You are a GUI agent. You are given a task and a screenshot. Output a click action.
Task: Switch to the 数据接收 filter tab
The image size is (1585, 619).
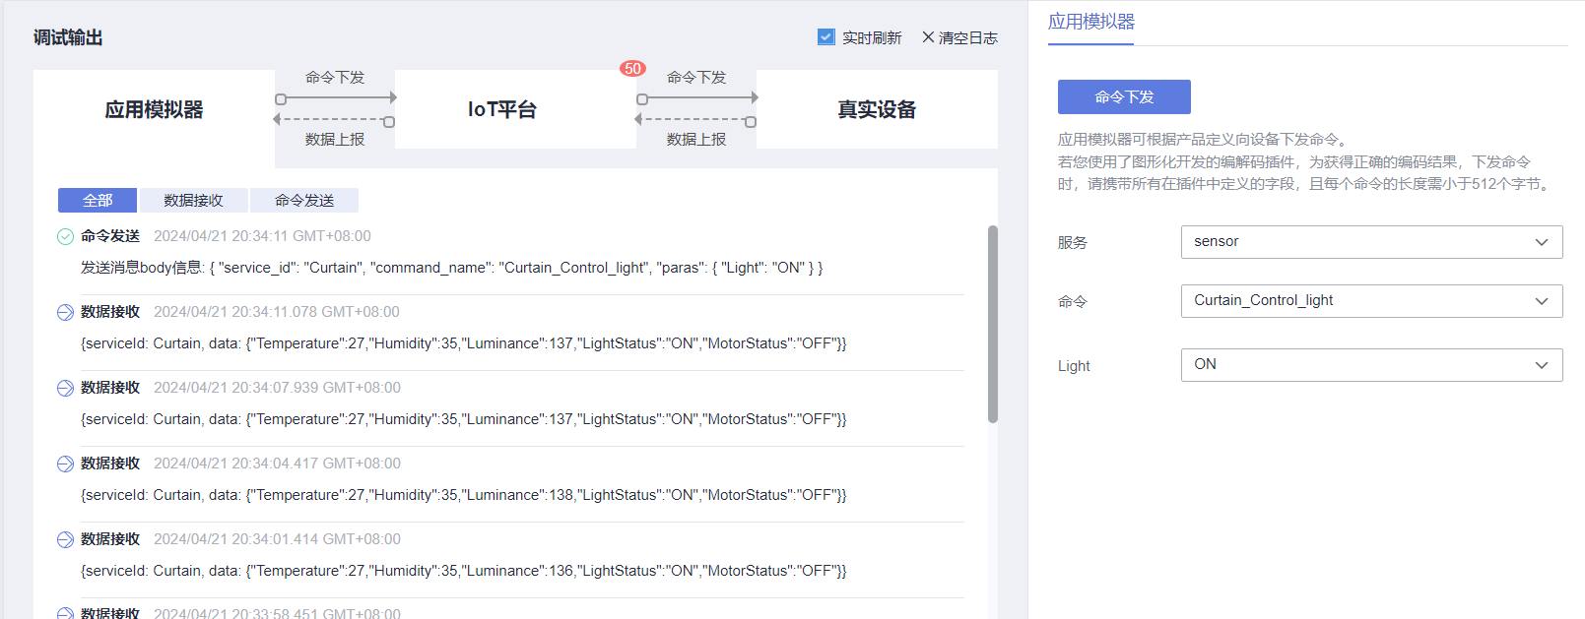[x=193, y=200]
